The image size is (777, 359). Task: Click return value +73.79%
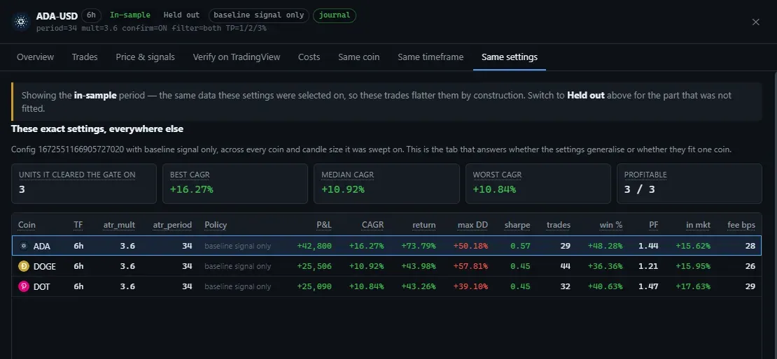click(x=418, y=246)
